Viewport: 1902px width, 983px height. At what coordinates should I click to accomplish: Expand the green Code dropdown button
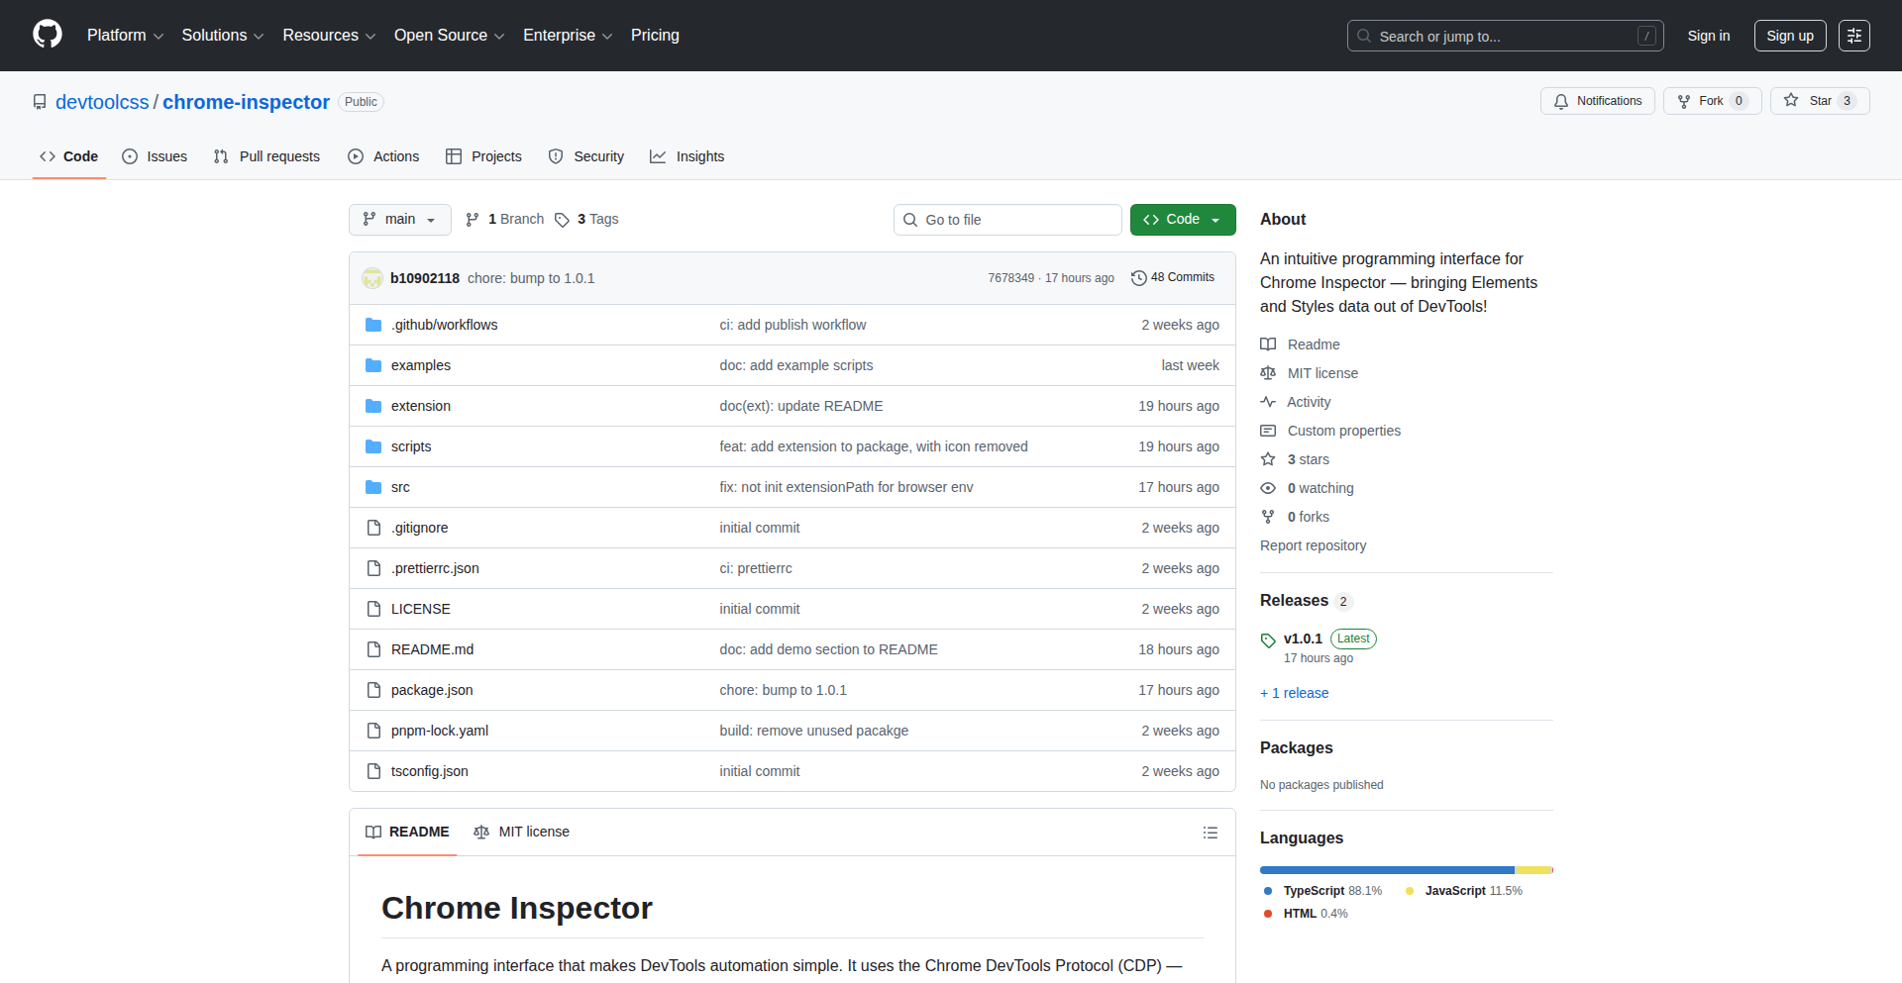[1182, 220]
